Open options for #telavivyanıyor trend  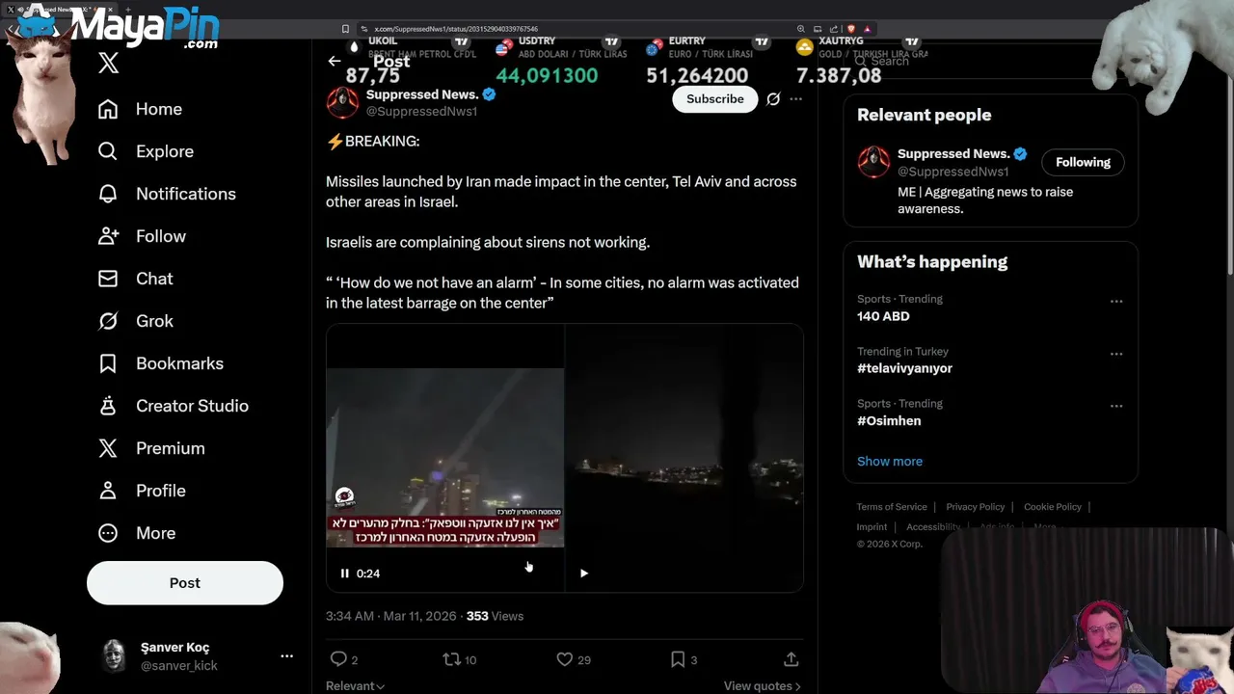coord(1116,354)
